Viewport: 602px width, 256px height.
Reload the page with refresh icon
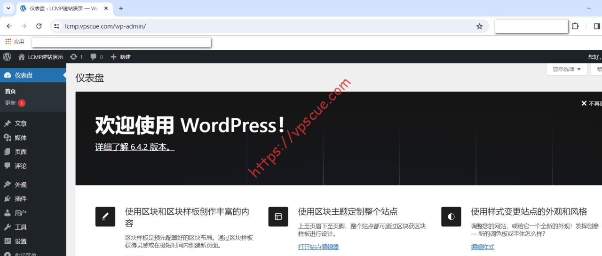pyautogui.click(x=39, y=26)
